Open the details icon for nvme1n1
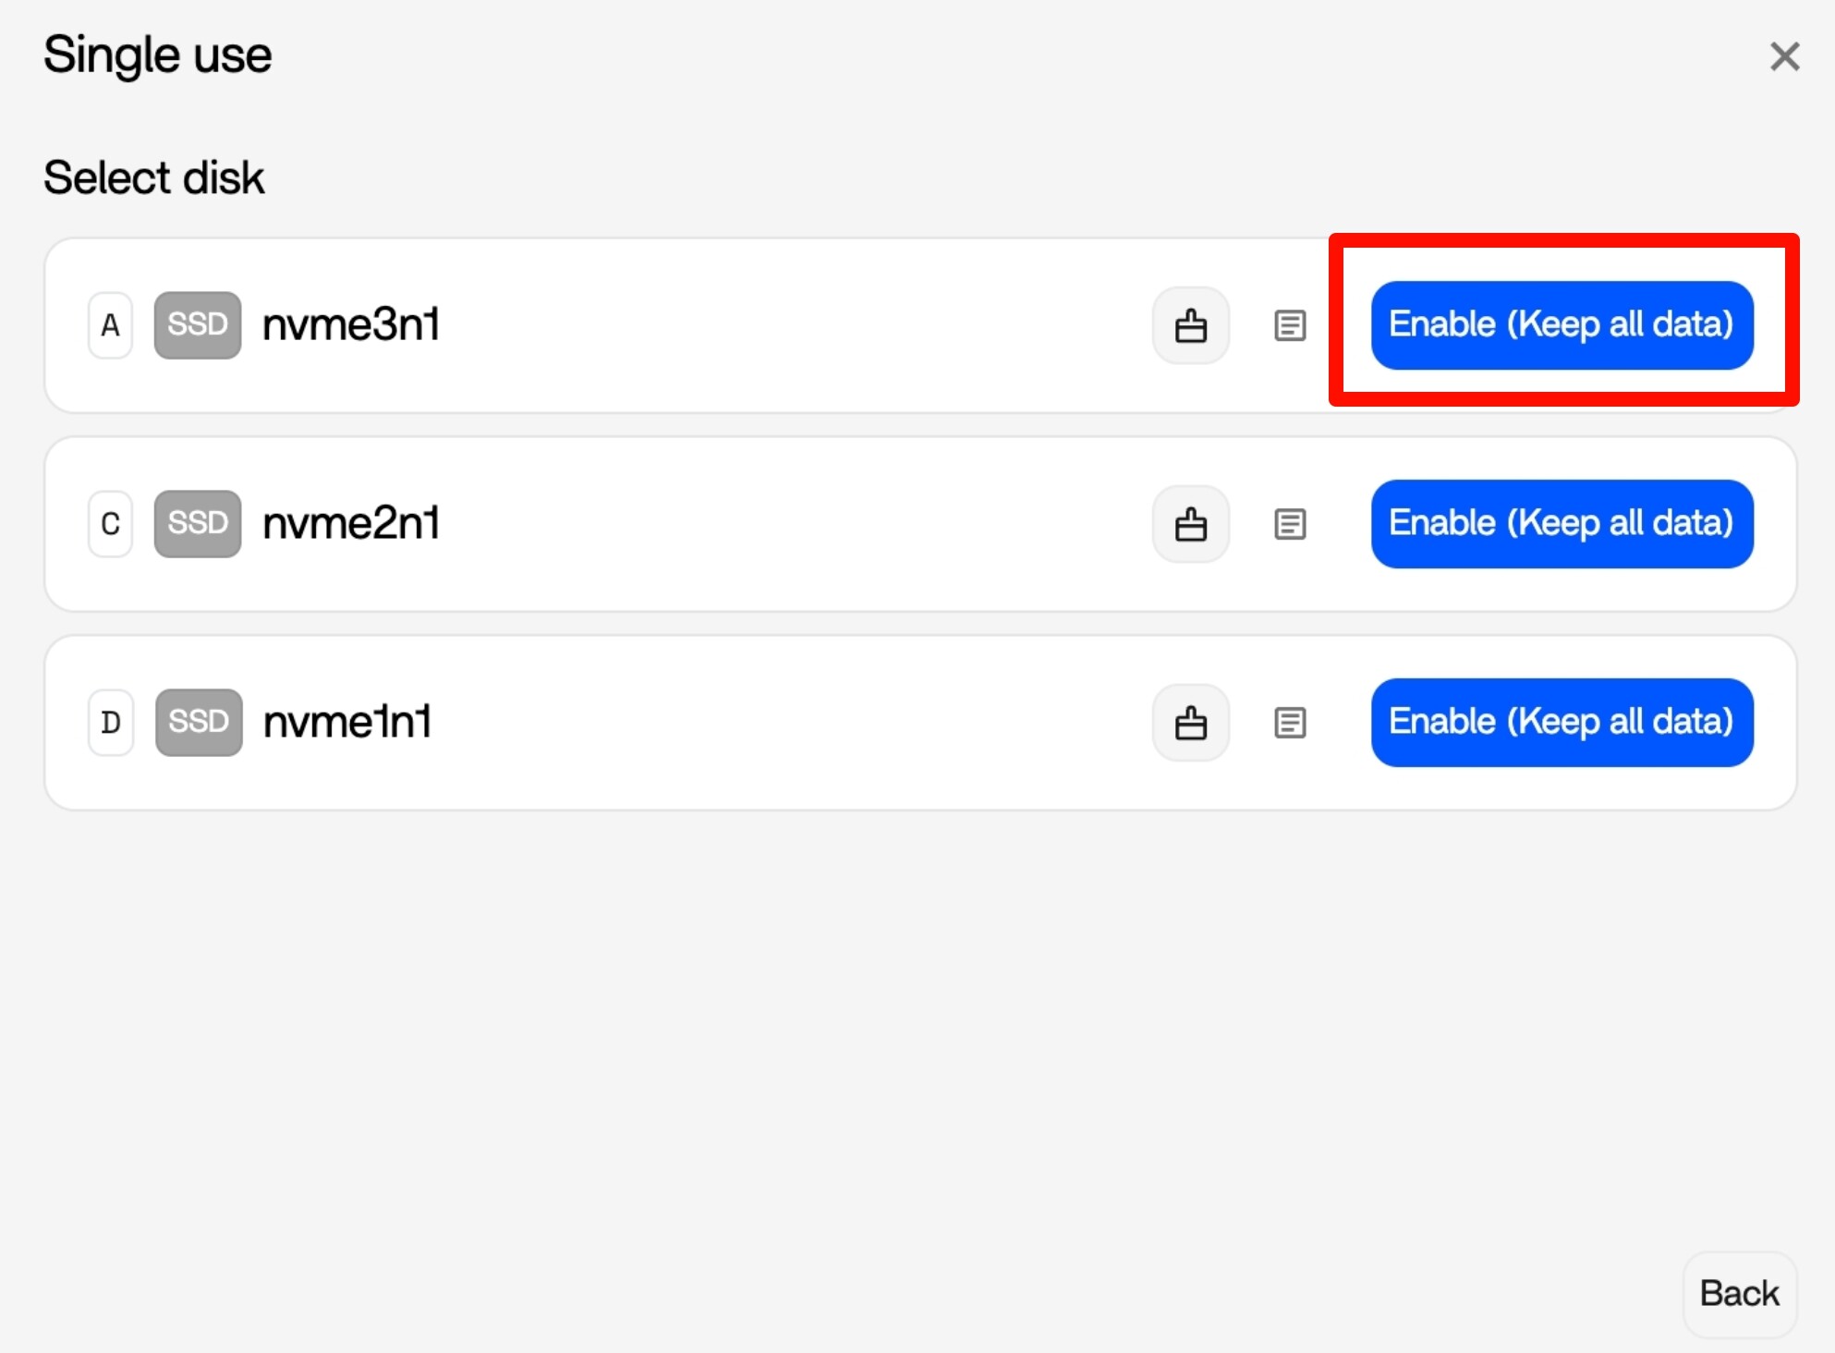Viewport: 1835px width, 1353px height. 1289,723
